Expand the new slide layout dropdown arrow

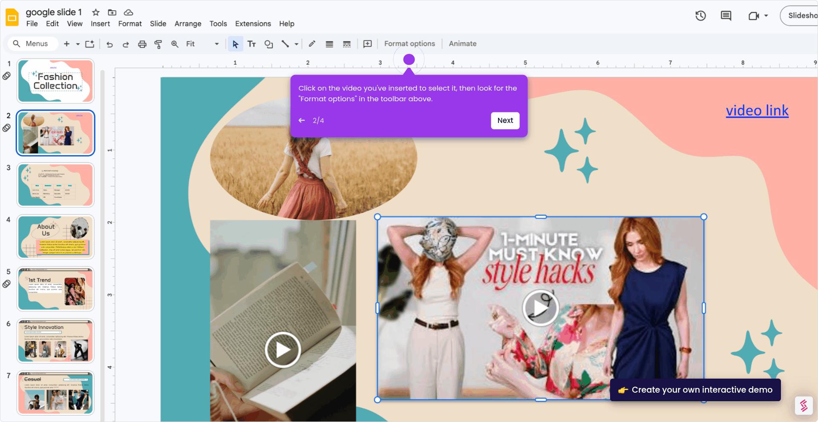[78, 44]
